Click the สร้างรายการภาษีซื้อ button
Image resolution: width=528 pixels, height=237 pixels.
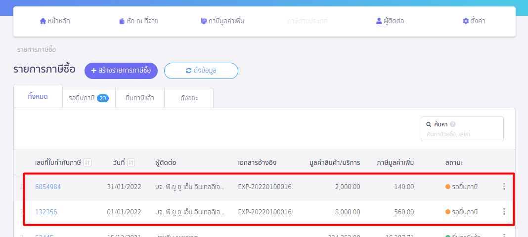pos(121,71)
